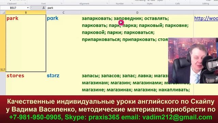Select column C header
This screenshot has height=123, width=218.
(x=64, y=13)
